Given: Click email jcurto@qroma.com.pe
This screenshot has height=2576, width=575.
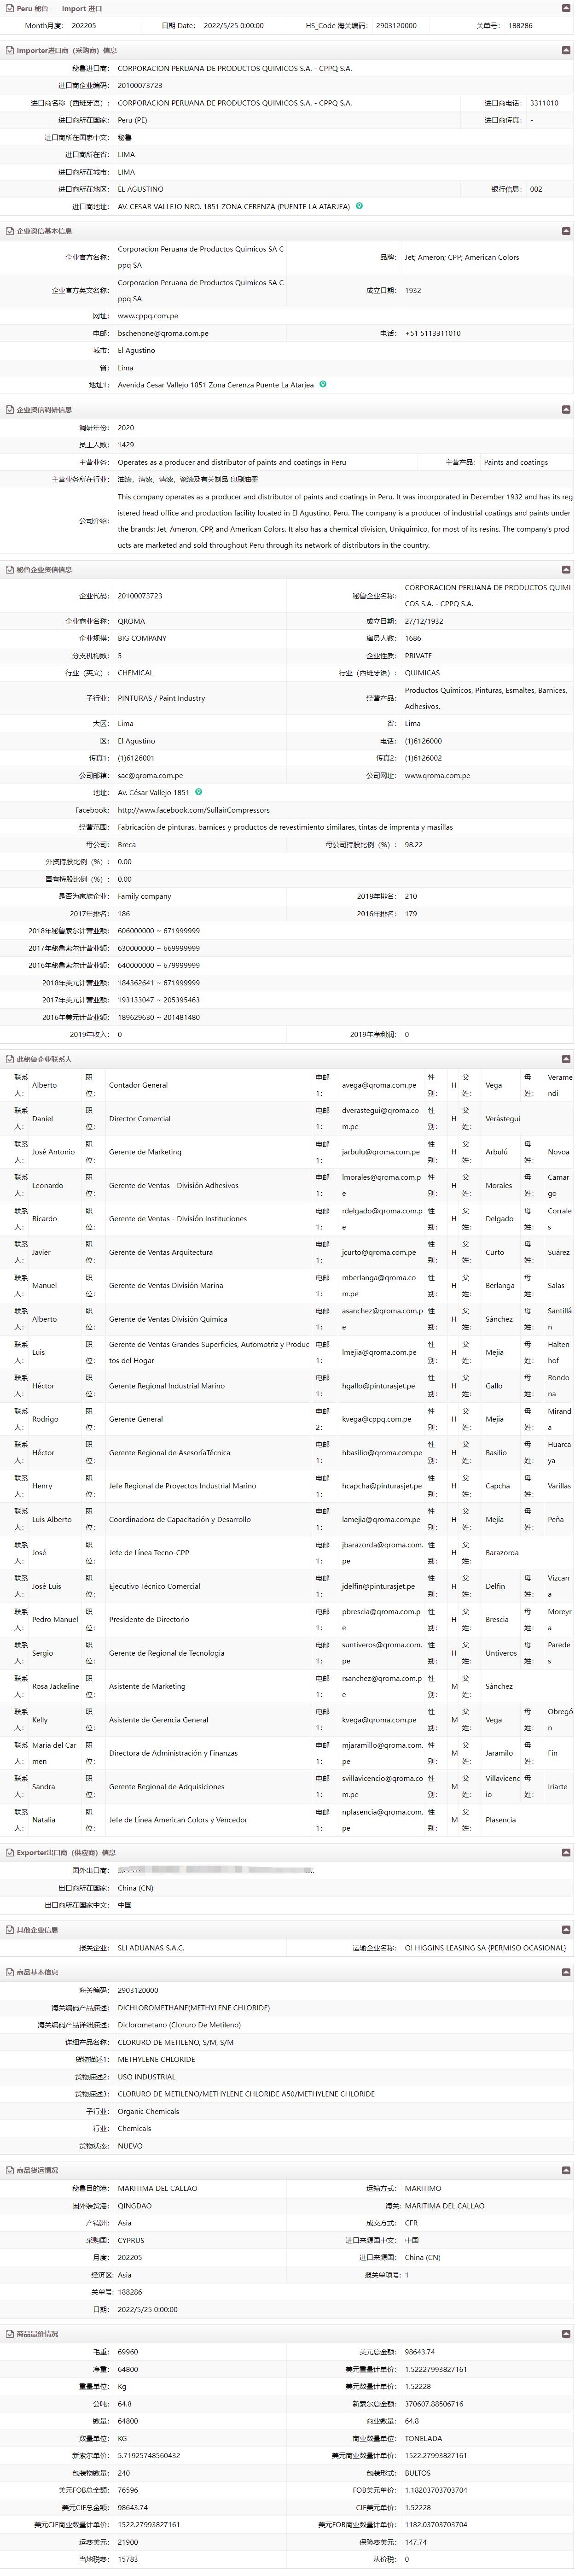Looking at the screenshot, I should tap(379, 1252).
